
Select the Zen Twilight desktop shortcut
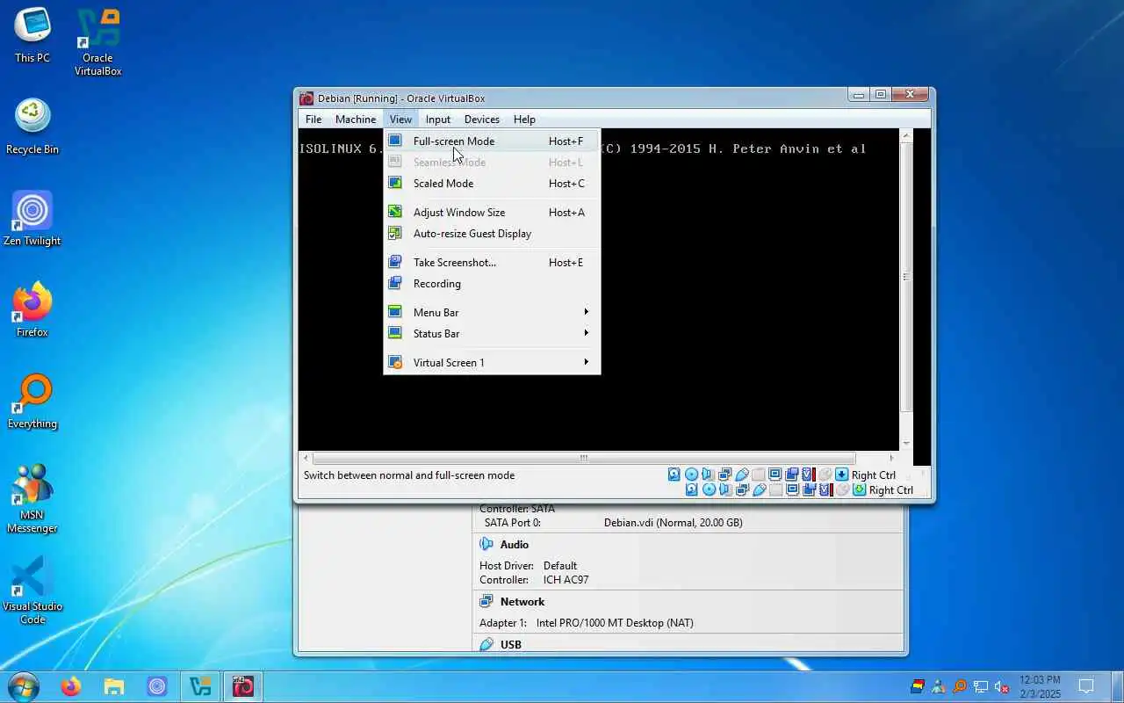(32, 218)
